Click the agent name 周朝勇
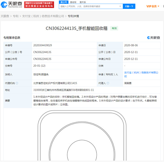The height and width of the screenshot is (162, 164). tap(128, 83)
